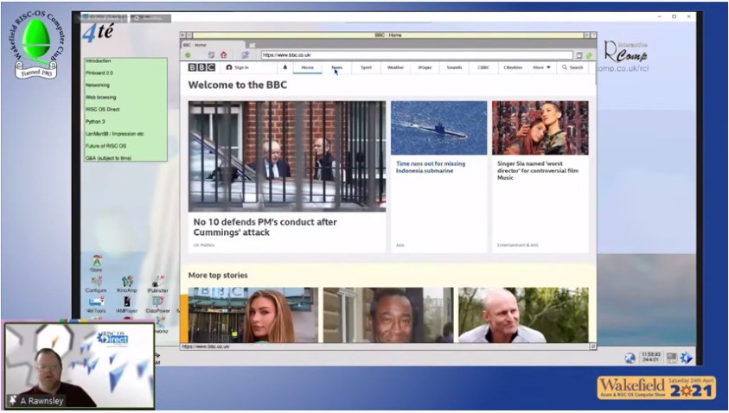Open 'Singer Sia named worst director' story

point(538,170)
